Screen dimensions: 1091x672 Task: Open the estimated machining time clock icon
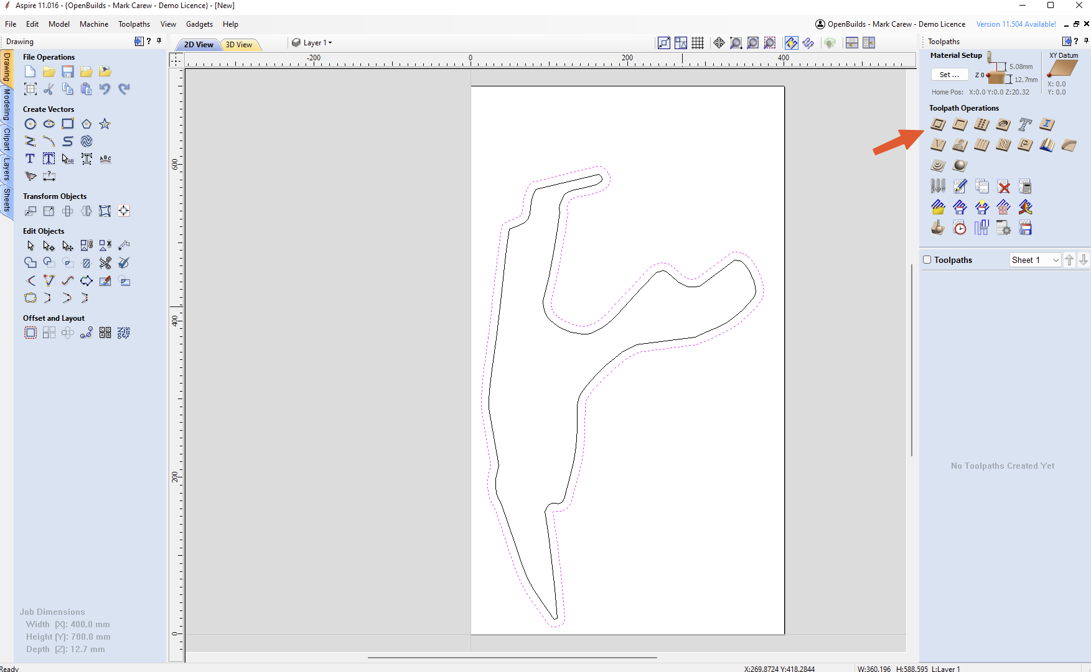(x=960, y=228)
